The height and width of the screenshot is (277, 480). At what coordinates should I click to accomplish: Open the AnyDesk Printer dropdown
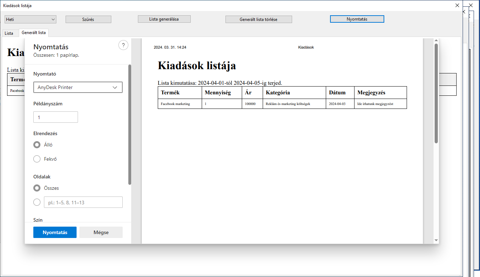coord(78,87)
